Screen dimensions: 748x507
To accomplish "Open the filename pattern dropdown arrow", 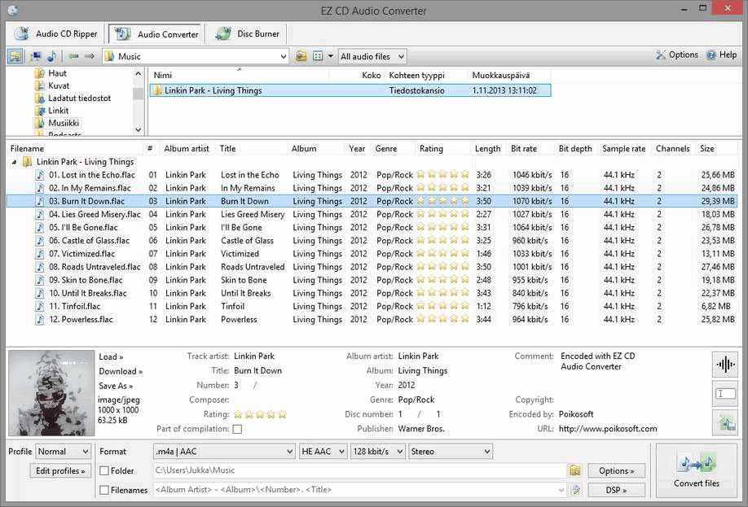I will click(x=561, y=490).
